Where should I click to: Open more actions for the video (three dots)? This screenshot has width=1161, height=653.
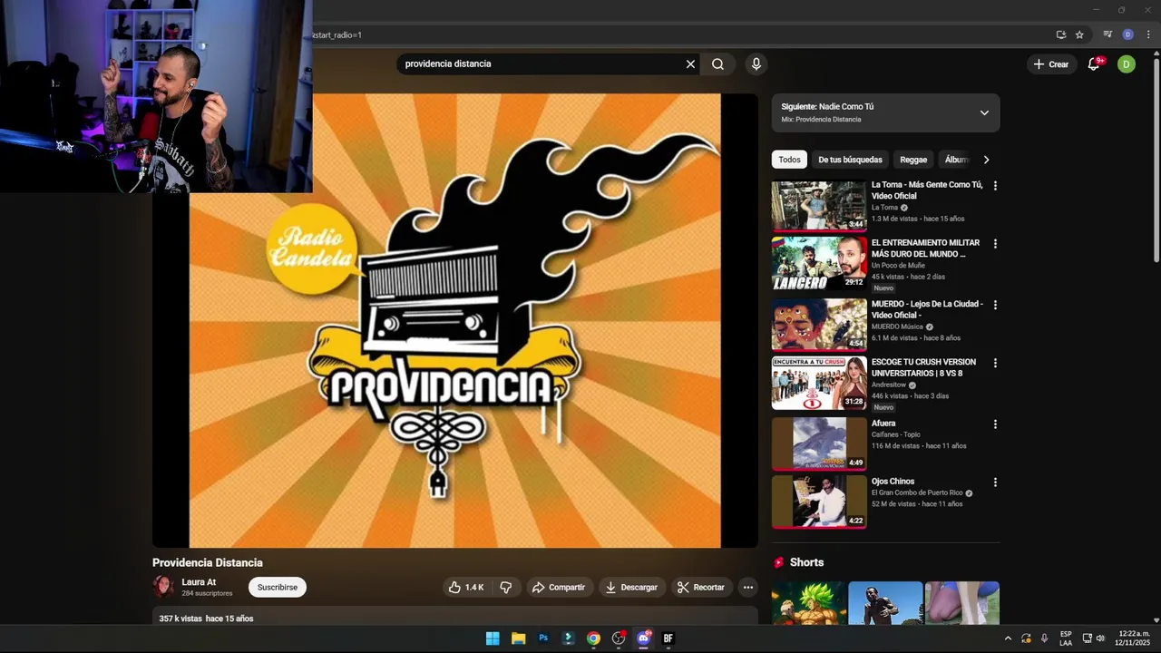pyautogui.click(x=747, y=588)
